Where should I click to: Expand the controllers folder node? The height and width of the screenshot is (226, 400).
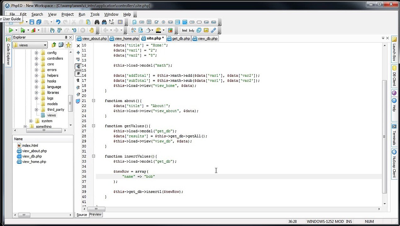(x=36, y=58)
